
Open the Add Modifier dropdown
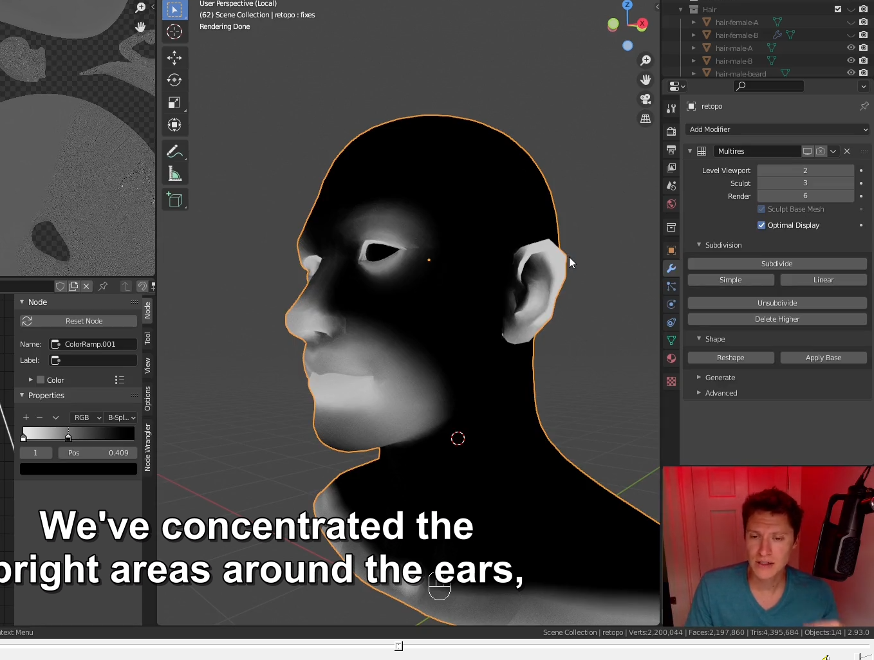(777, 129)
